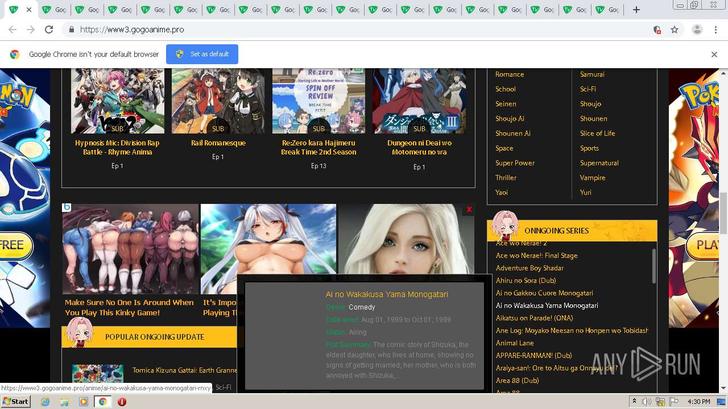
Task: Open Ahiru no Sora (Dub) series
Action: (x=526, y=281)
